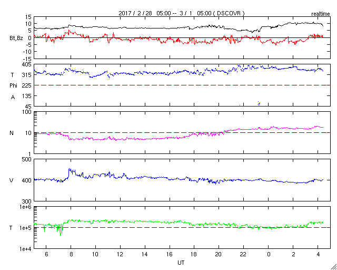Viewport: 337px width, 270px height.
Task: Click hour '6' on the UT axis
Action: tap(46, 255)
